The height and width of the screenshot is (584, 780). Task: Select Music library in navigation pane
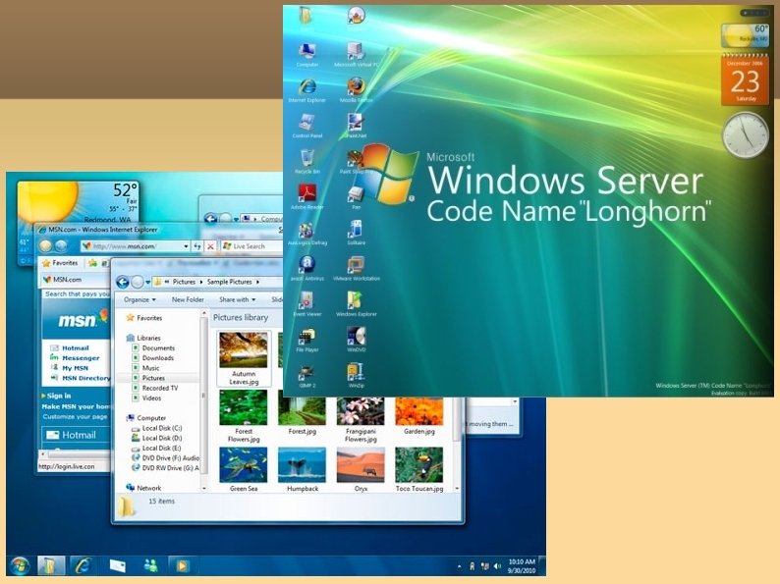[145, 368]
